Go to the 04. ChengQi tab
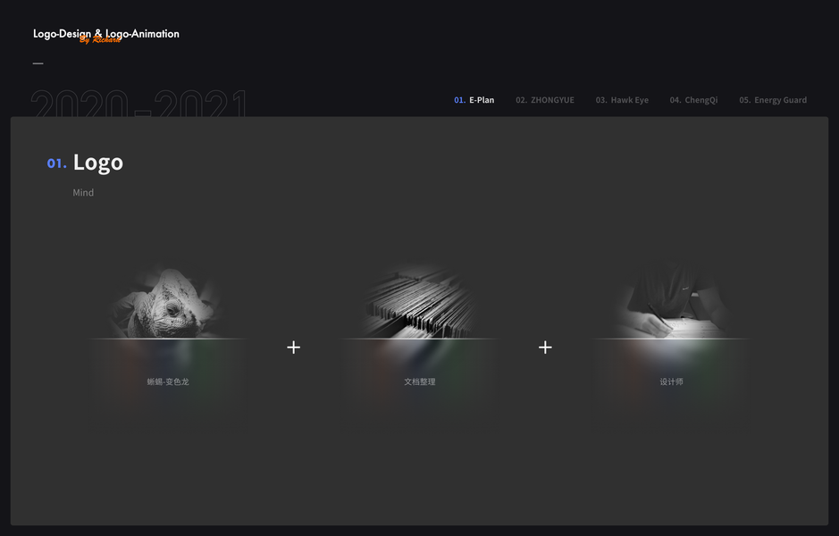 [693, 100]
